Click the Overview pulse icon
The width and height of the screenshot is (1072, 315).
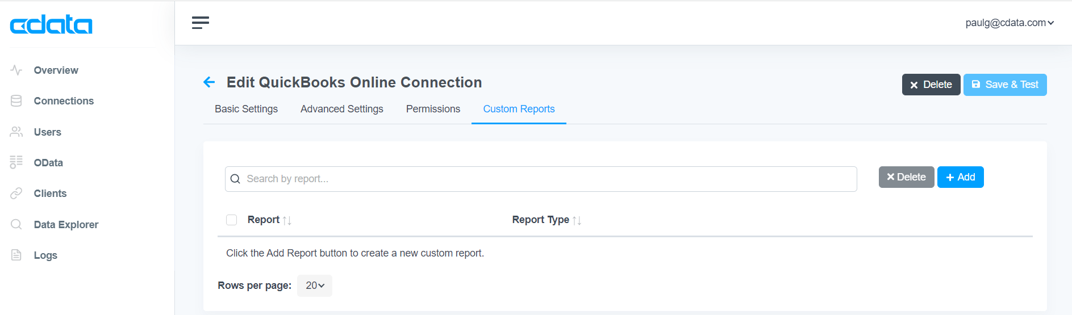point(16,70)
